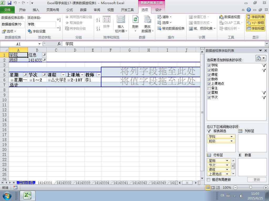Switch to Page Layout view in status bar

[x=213, y=187]
